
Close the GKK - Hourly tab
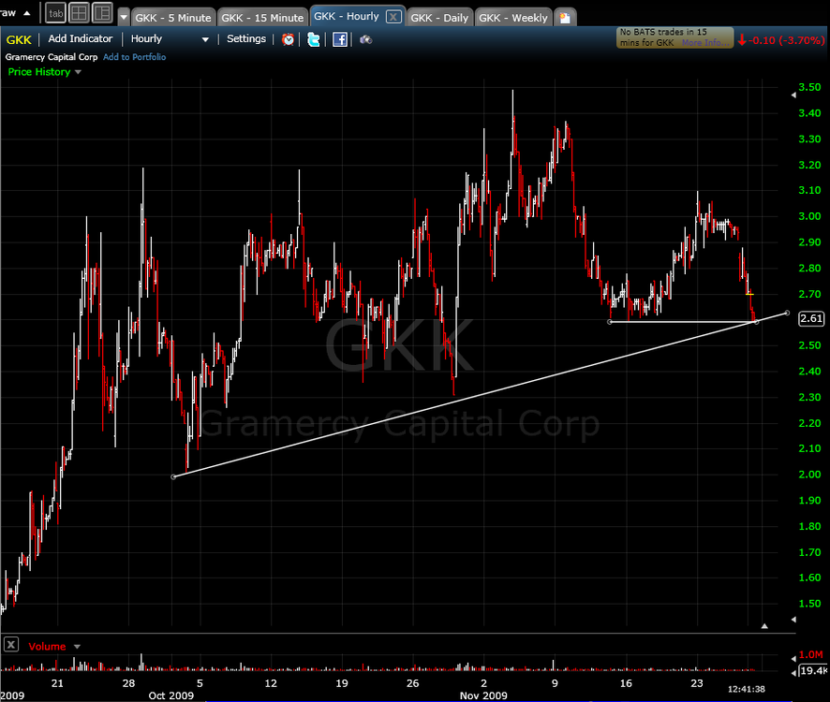[393, 17]
